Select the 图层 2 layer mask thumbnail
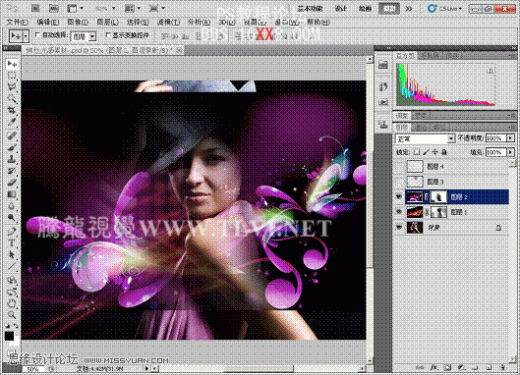Screen dimensions: 520x375 438,196
